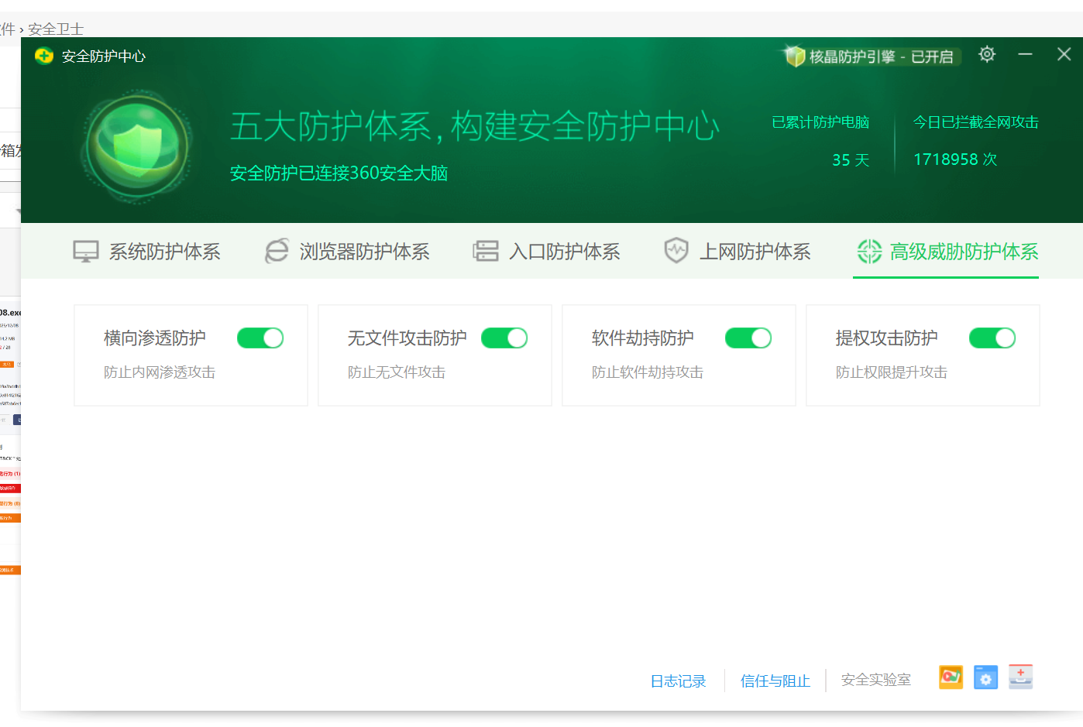Switch to 浏览器防护体系 tab
Image resolution: width=1083 pixels, height=727 pixels.
coord(347,252)
